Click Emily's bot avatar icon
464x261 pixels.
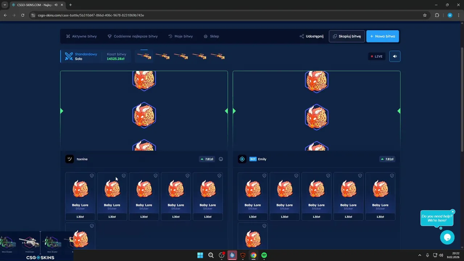[x=242, y=159]
